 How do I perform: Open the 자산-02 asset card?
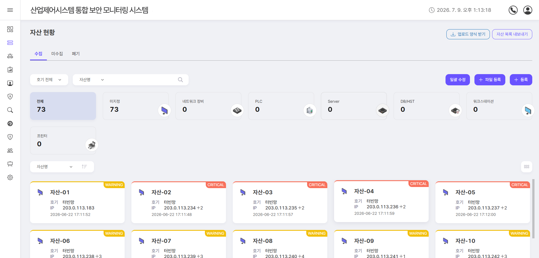(179, 202)
